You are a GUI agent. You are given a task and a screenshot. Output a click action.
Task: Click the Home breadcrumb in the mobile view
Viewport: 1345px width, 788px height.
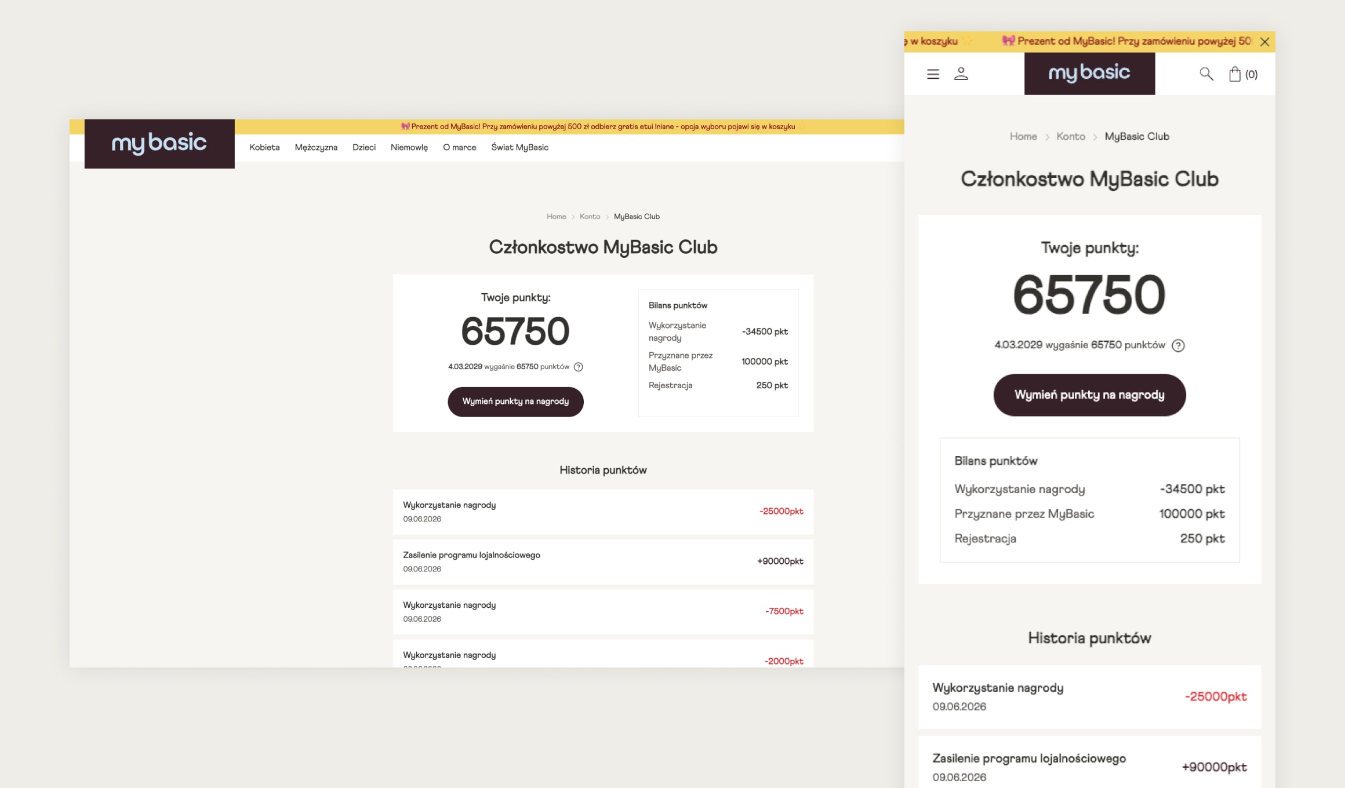tap(1023, 137)
